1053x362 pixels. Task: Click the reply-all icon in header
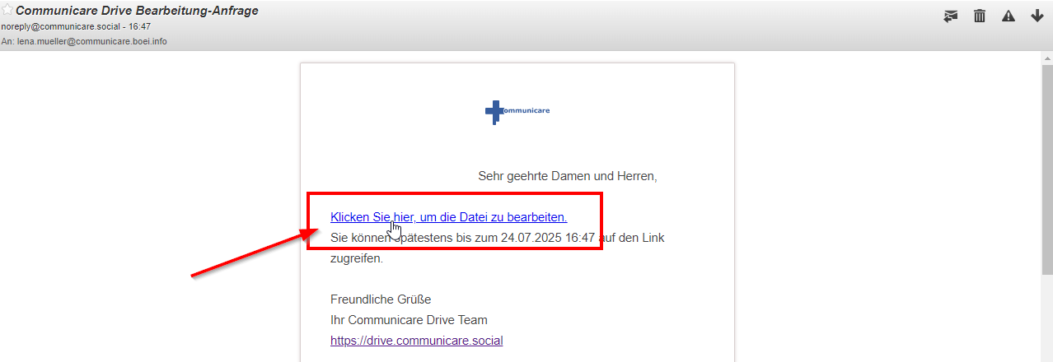[x=951, y=16]
